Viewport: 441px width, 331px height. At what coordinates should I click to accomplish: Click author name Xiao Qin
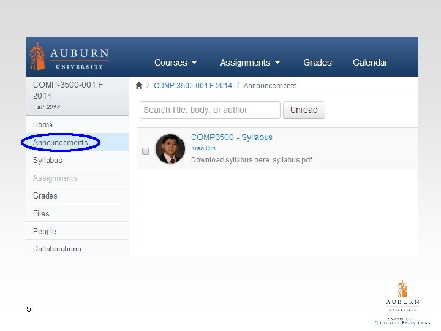coord(203,148)
